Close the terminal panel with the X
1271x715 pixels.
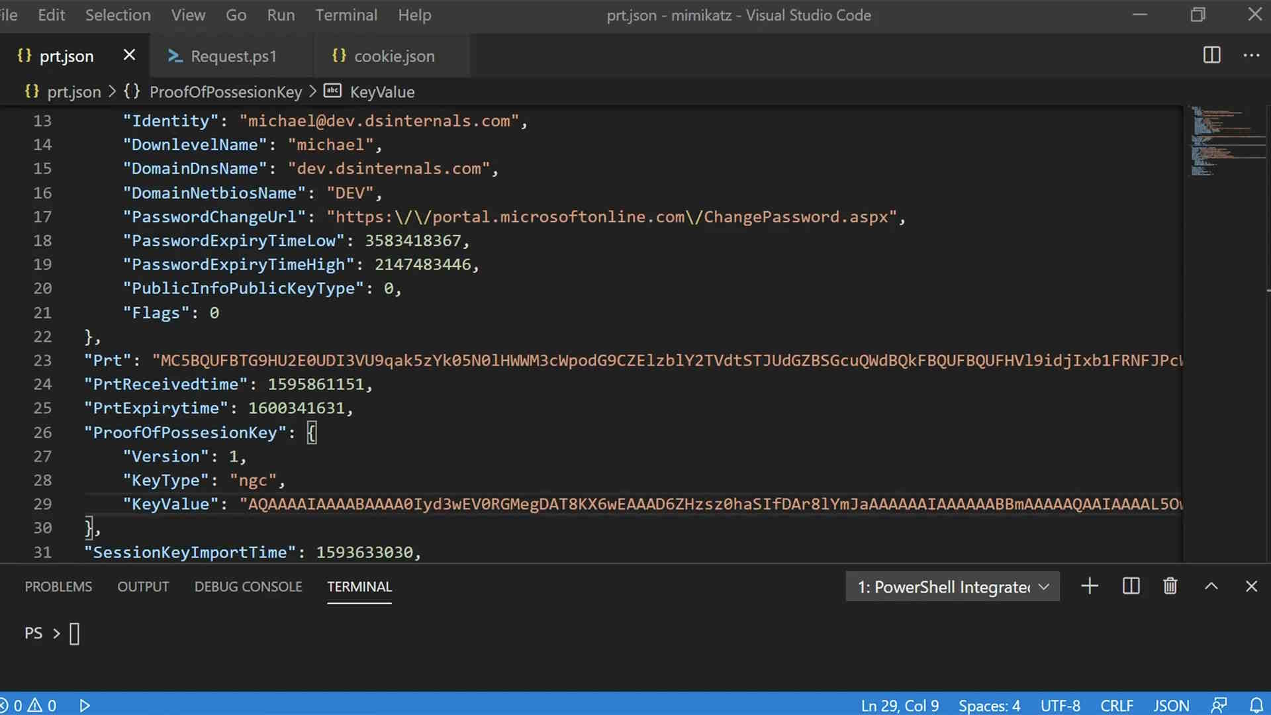(x=1252, y=586)
